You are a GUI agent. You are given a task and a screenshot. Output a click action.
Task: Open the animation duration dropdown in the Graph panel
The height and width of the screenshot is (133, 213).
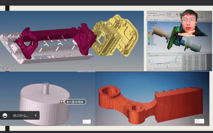point(174,55)
